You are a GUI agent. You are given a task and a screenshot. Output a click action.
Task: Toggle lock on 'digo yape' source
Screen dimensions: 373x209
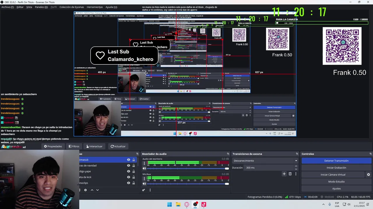coord(134,171)
